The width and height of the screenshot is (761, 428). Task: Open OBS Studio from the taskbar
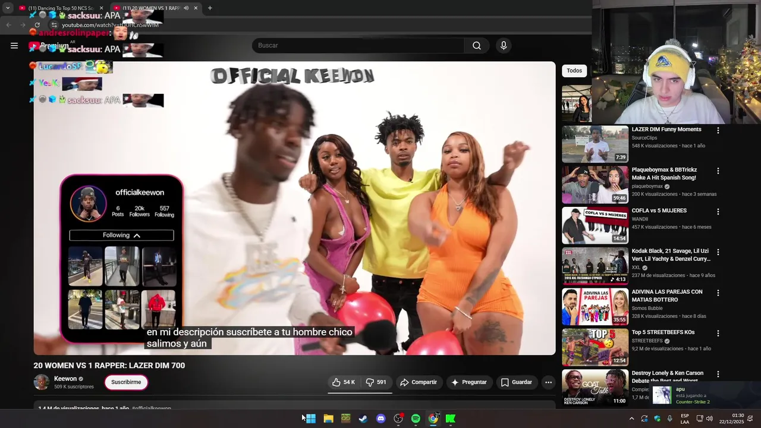(398, 418)
